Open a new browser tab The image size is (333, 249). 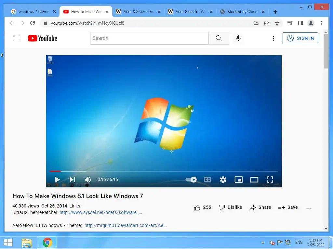click(x=275, y=12)
